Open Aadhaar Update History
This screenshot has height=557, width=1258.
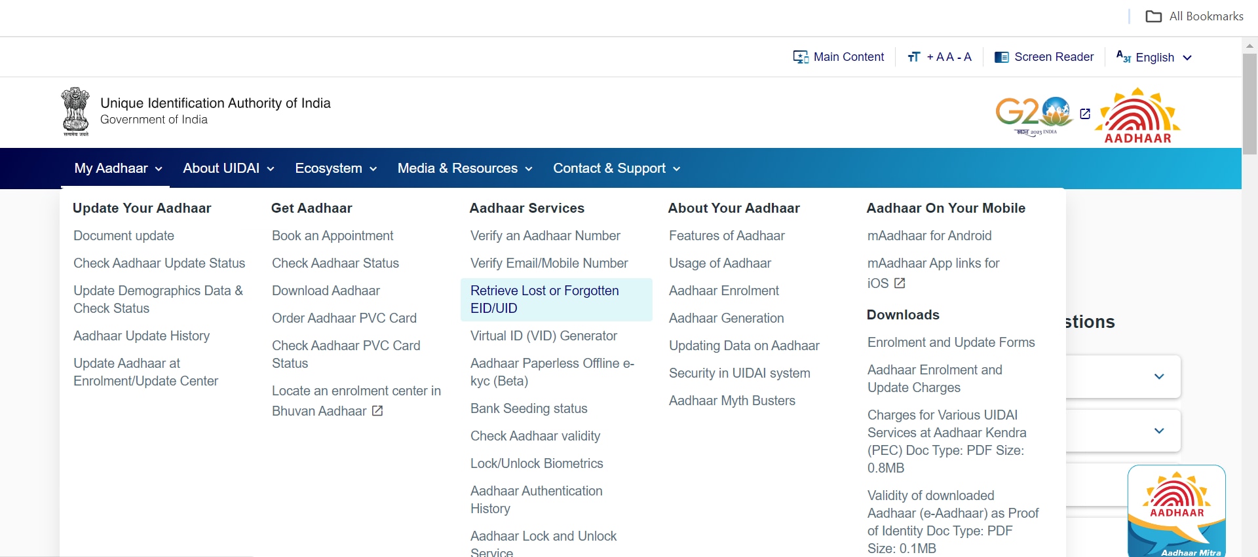point(142,336)
